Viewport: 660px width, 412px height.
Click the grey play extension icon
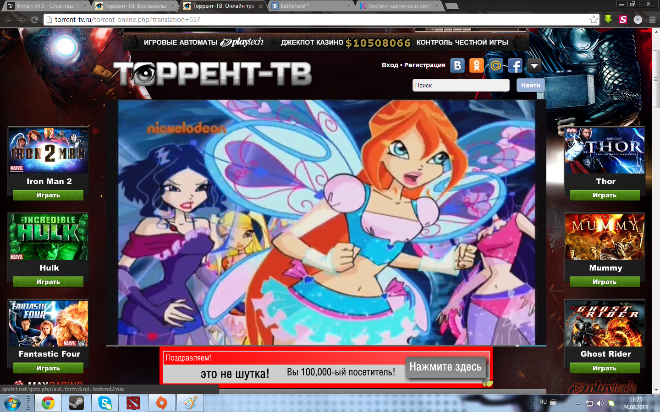pyautogui.click(x=638, y=20)
